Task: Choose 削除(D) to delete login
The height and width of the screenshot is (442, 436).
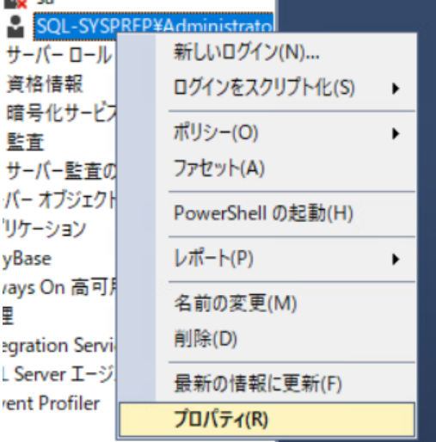Action: (267, 339)
